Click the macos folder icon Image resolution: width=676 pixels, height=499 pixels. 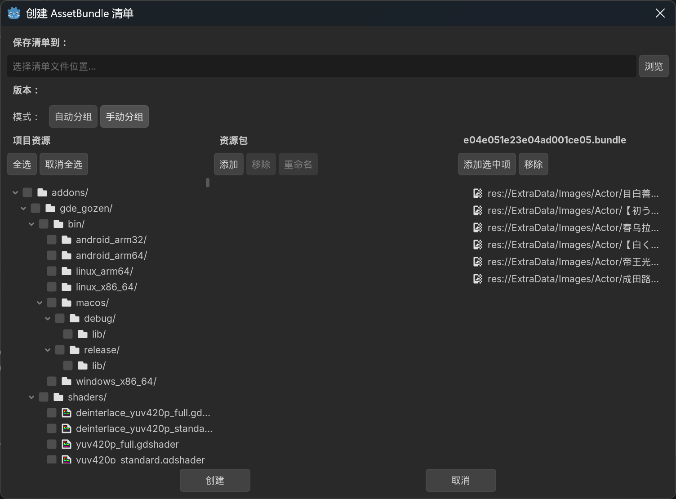click(x=67, y=303)
